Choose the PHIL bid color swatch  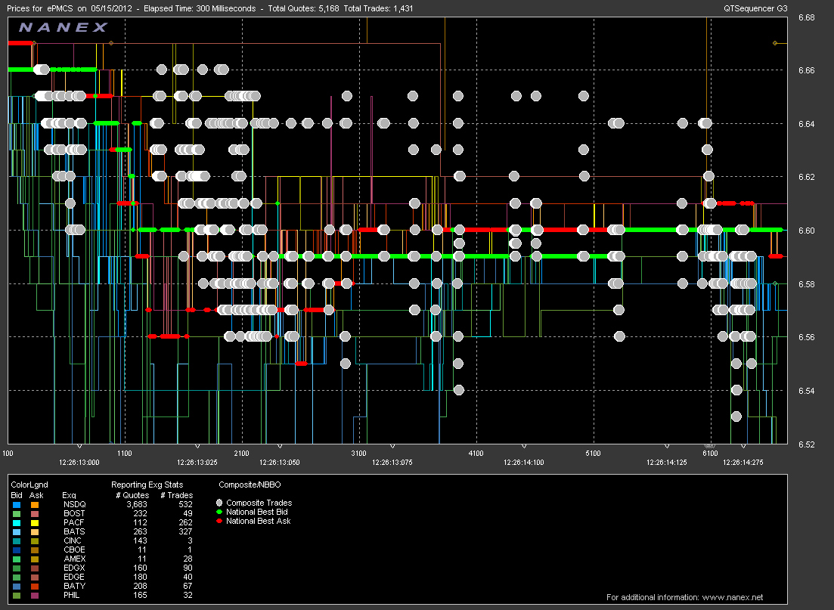click(17, 595)
